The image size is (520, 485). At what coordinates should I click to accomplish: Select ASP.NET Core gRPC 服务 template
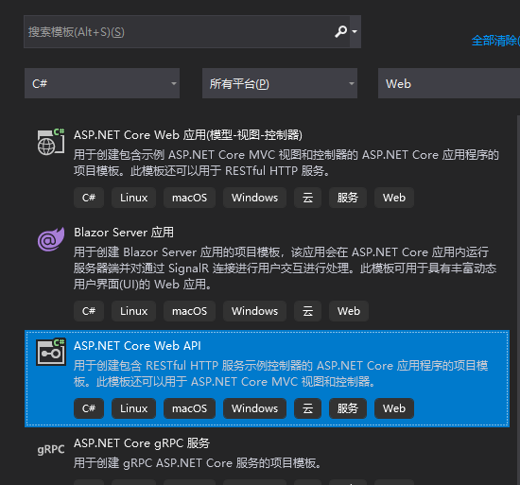(142, 443)
